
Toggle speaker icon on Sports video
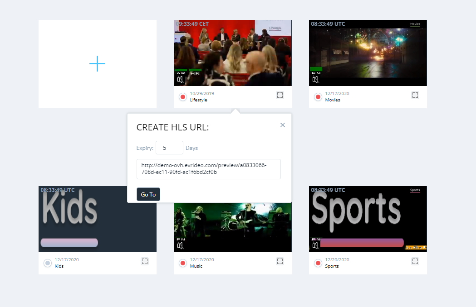point(315,245)
